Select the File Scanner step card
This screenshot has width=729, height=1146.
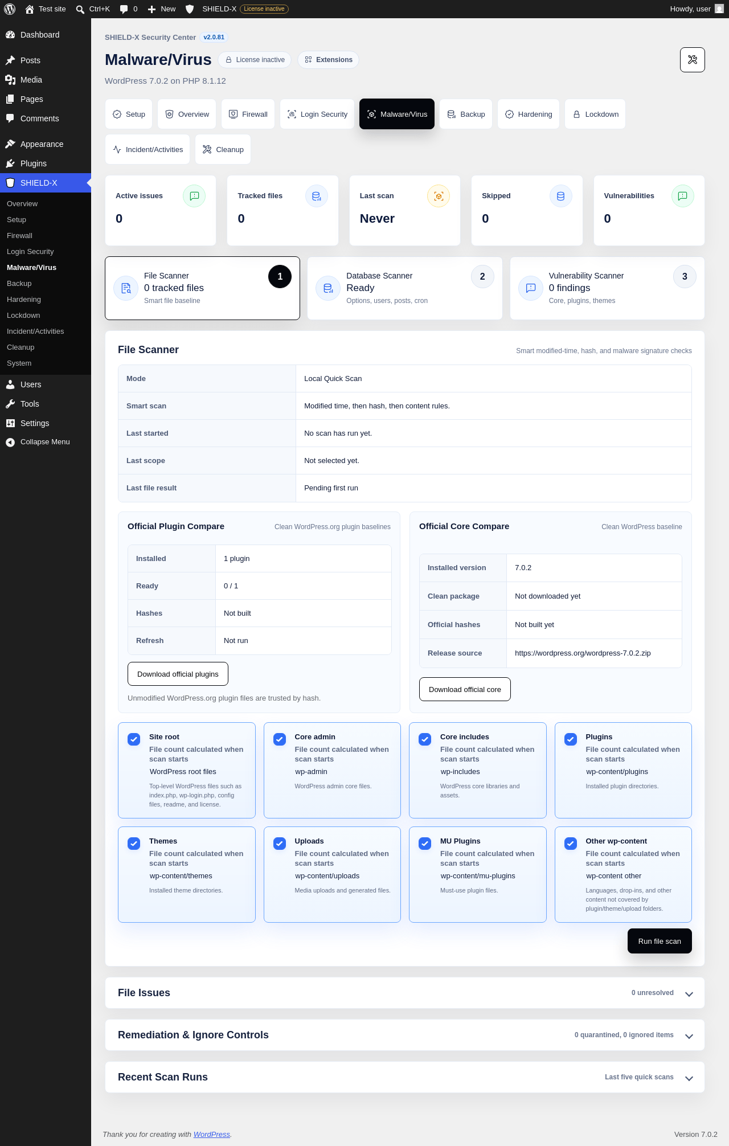[x=202, y=288]
